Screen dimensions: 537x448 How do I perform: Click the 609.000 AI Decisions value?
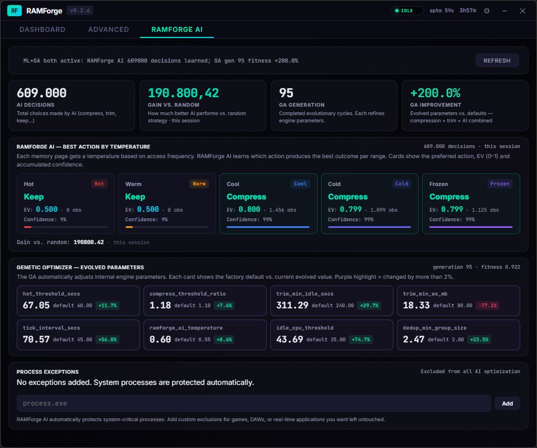41,93
